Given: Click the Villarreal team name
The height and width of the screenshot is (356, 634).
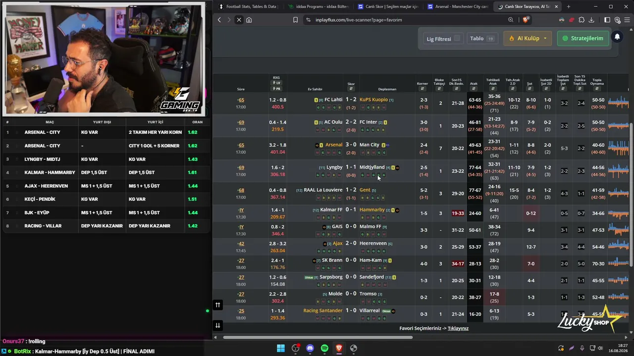Looking at the screenshot, I should pos(370,311).
